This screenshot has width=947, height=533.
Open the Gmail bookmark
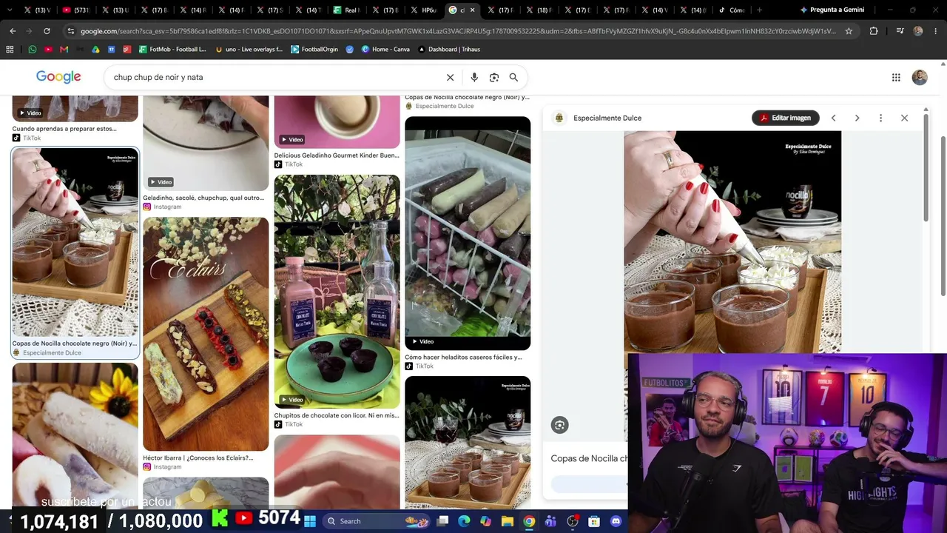(x=64, y=50)
